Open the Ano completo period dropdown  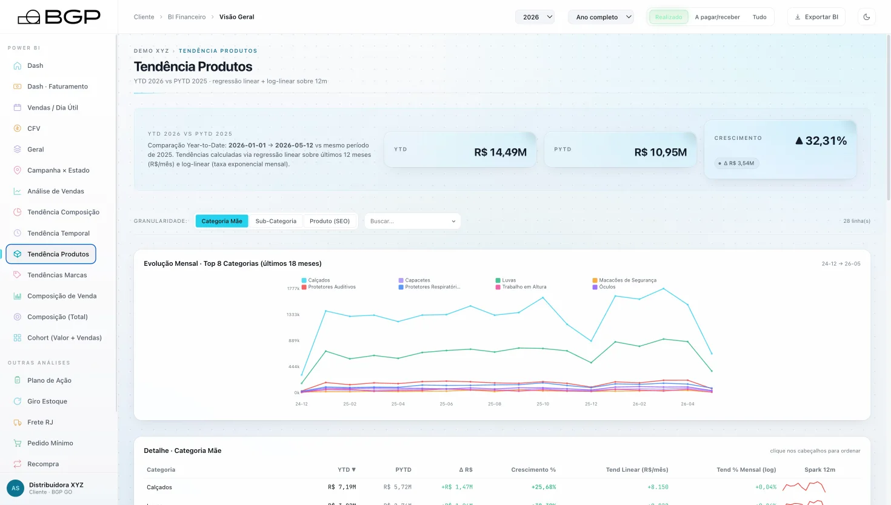click(601, 17)
